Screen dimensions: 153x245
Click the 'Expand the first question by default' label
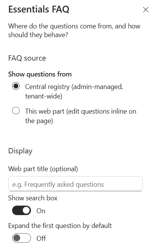[60, 226]
